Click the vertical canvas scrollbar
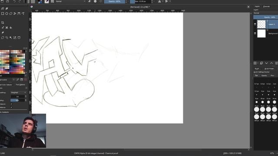The height and width of the screenshot is (156, 278). click(x=251, y=80)
